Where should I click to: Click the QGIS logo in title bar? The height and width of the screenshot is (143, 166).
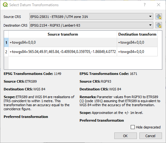(5, 5)
